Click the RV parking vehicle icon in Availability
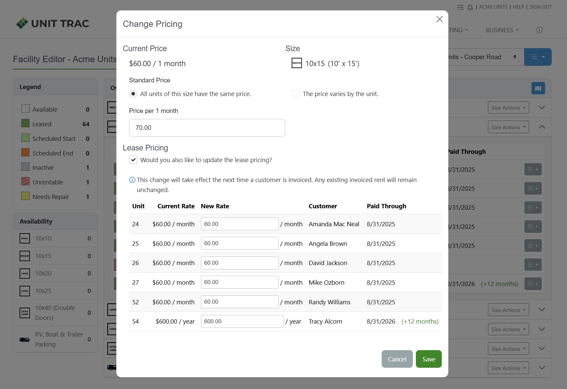This screenshot has height=389, width=567. click(x=25, y=340)
